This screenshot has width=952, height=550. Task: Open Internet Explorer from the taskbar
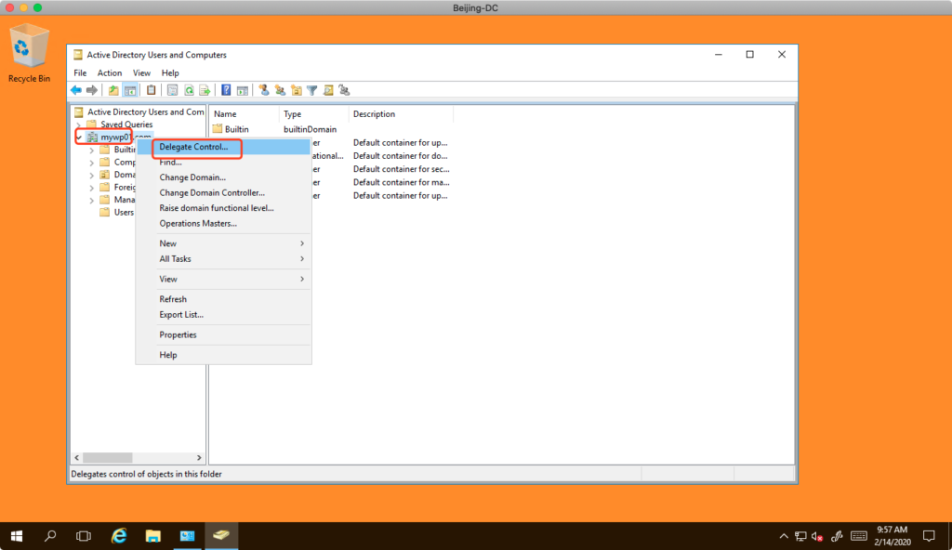click(119, 536)
